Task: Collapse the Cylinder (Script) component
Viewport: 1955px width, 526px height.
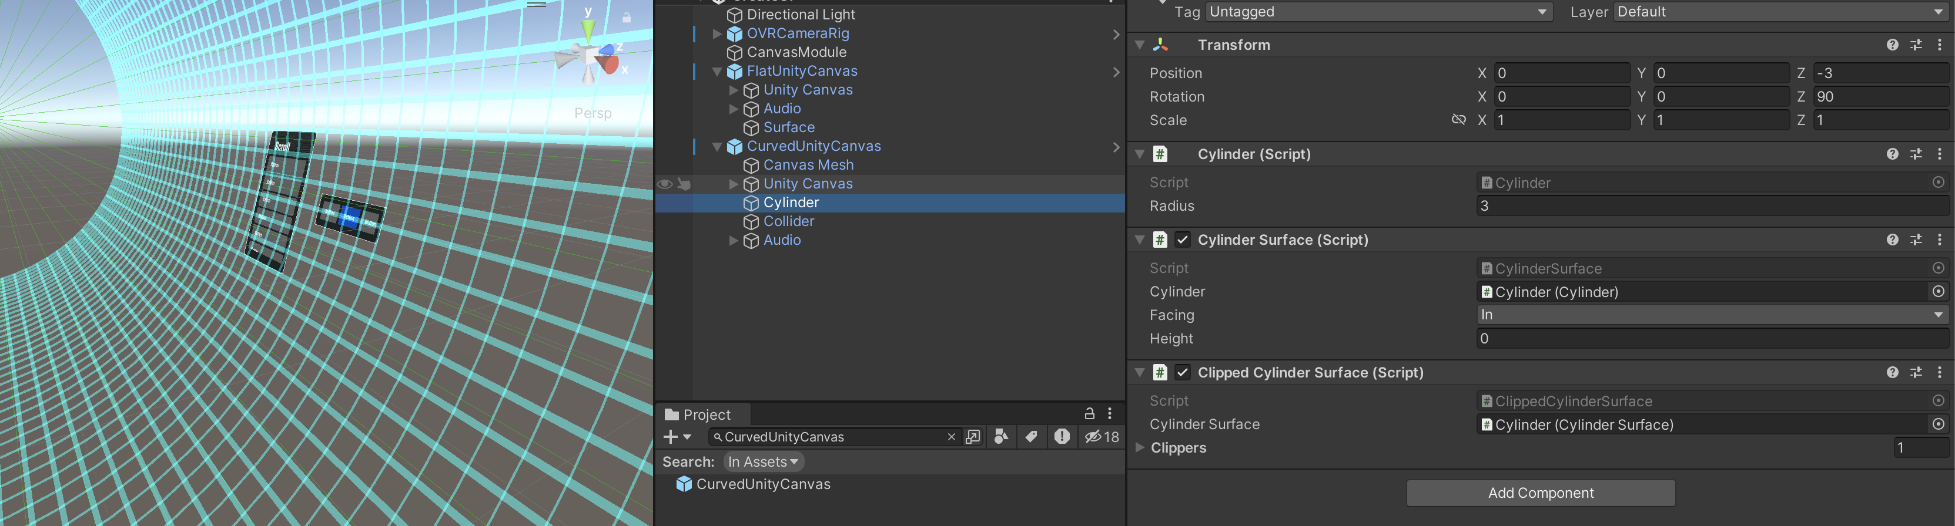Action: [1139, 154]
